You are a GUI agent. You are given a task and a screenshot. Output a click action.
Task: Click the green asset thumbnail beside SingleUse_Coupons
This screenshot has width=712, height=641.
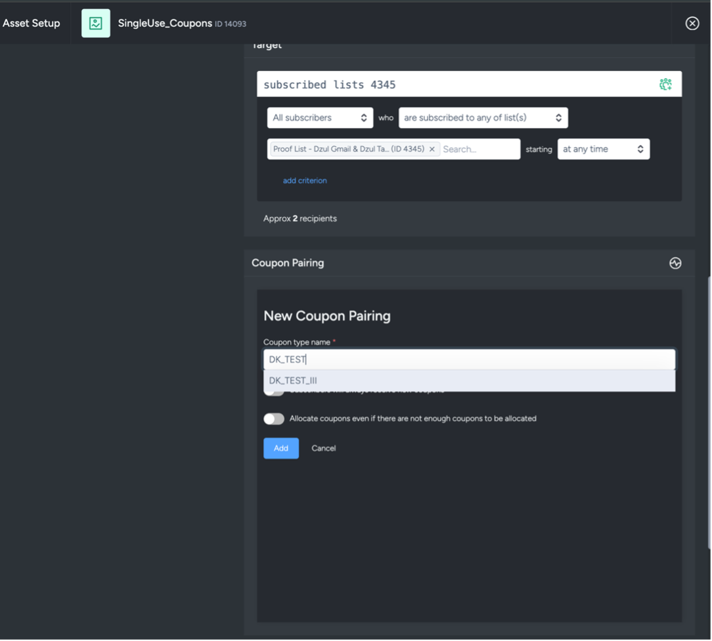click(95, 23)
